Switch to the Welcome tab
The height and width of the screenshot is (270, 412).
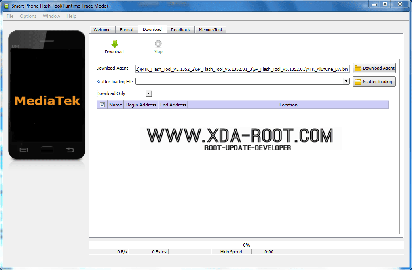(x=102, y=30)
